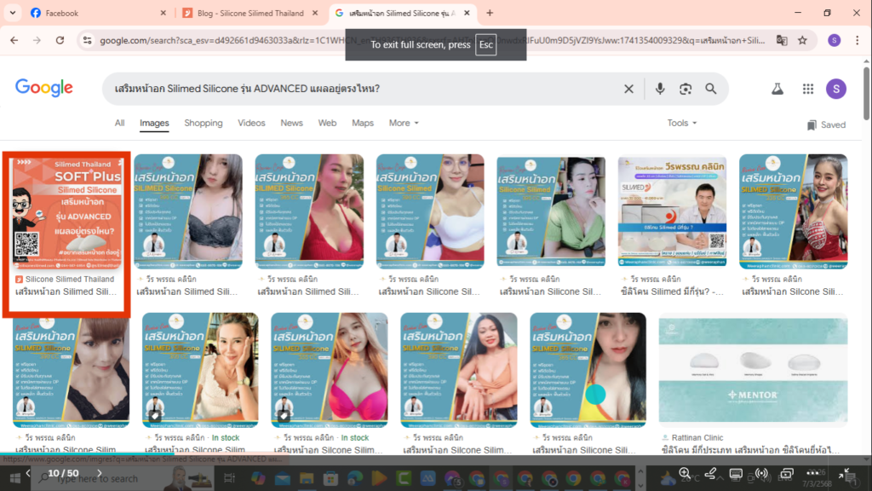Screen dimensions: 872x491
Task: Click the 10 / 50 slide counter
Action: (63, 473)
